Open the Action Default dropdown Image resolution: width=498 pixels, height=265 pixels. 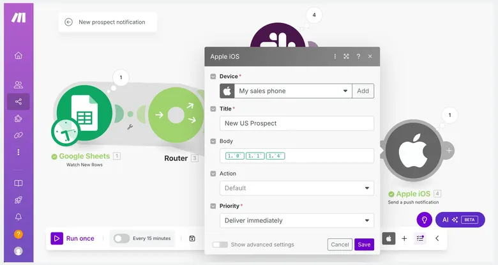tap(297, 188)
